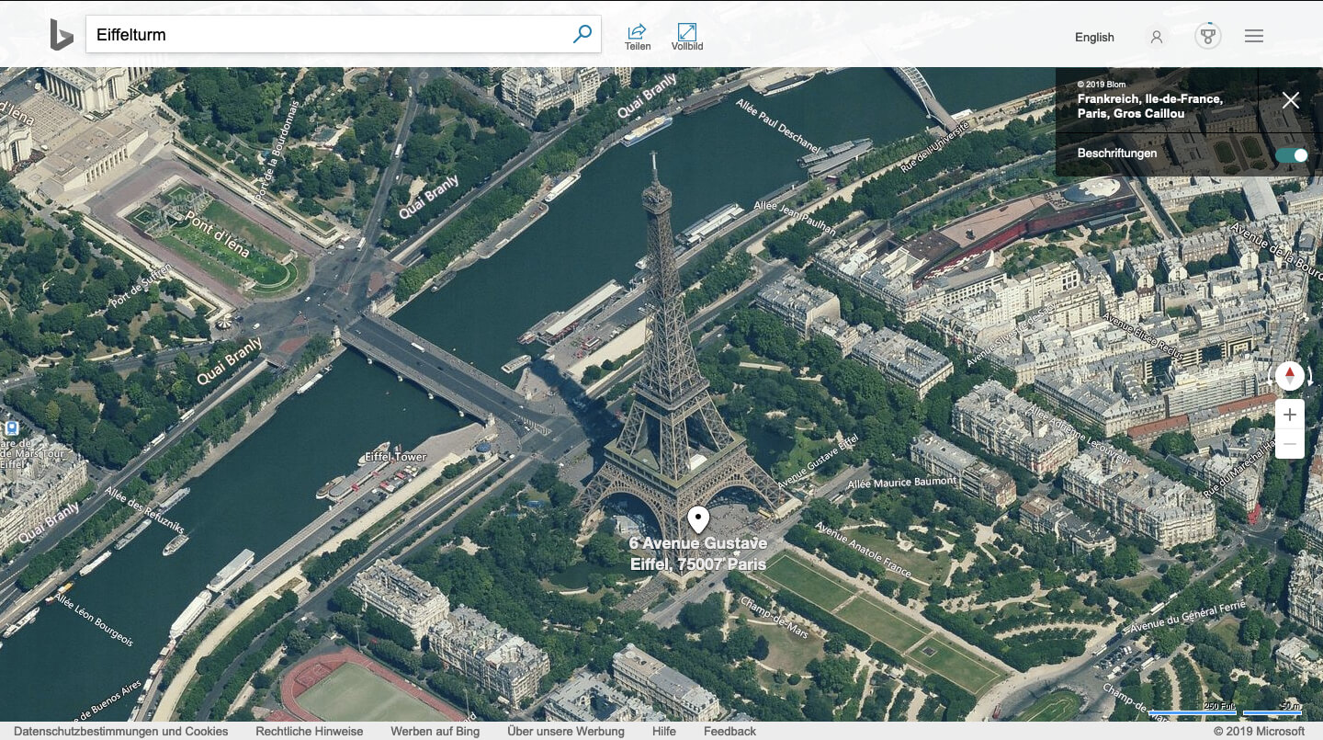Click the magnifier search icon
Screen dimensions: 1323x740
point(582,34)
